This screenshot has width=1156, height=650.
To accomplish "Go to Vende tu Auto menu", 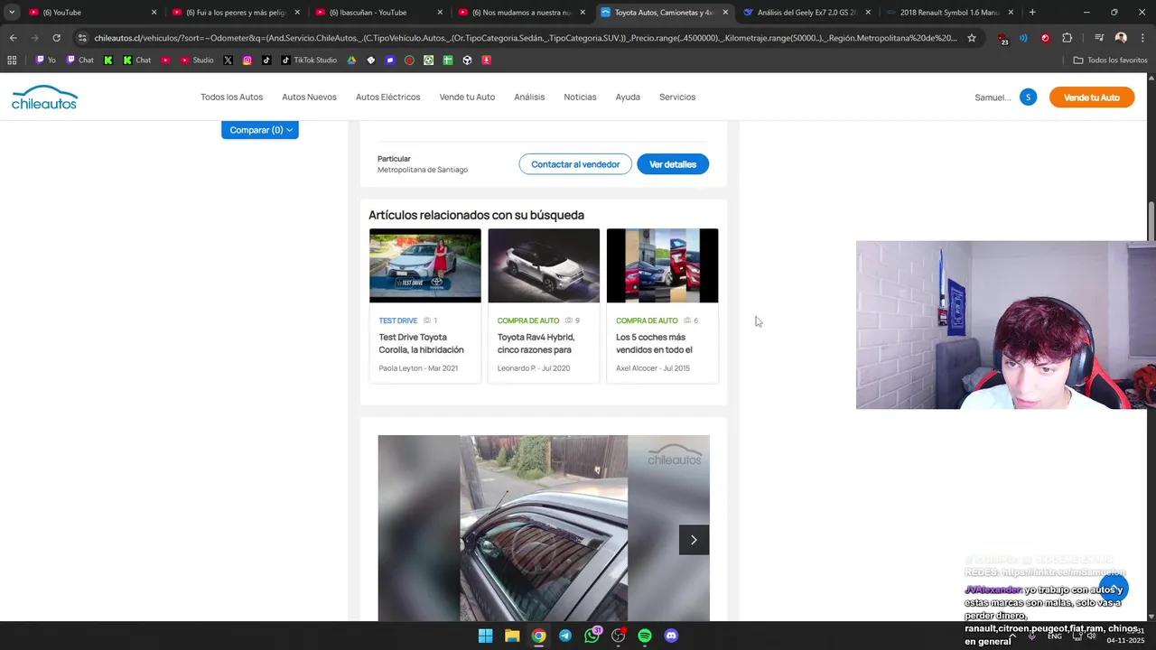I will click(467, 97).
